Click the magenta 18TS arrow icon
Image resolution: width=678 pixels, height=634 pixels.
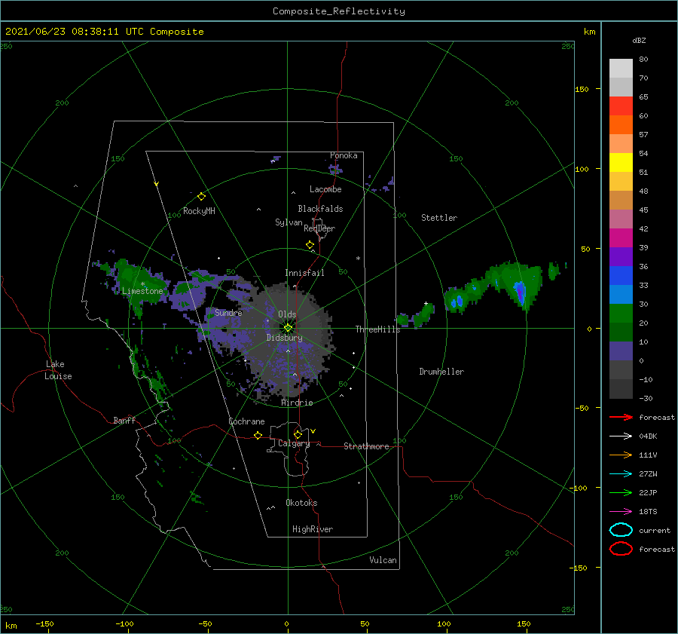pos(621,512)
